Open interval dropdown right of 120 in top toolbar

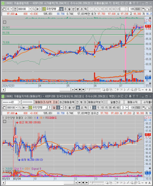(x=127, y=9)
